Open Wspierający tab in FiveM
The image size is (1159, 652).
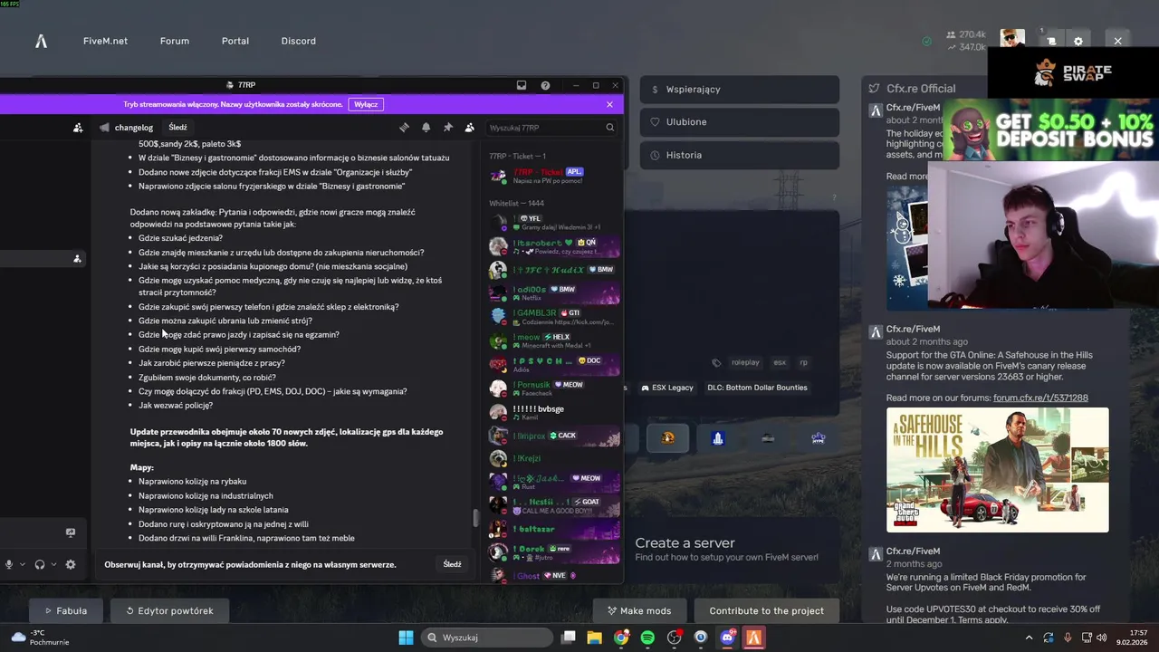(x=739, y=90)
